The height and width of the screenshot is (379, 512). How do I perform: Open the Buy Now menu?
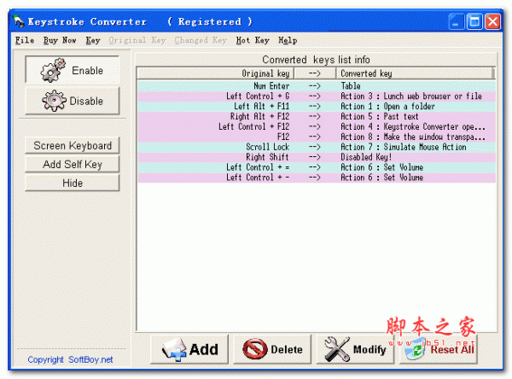[x=60, y=40]
